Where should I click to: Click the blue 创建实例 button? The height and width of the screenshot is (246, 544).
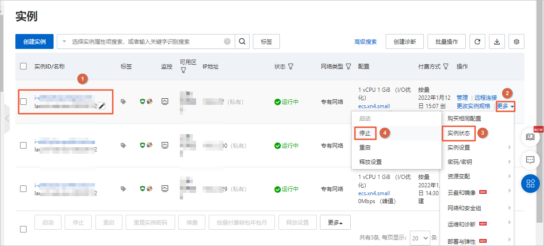tap(34, 41)
